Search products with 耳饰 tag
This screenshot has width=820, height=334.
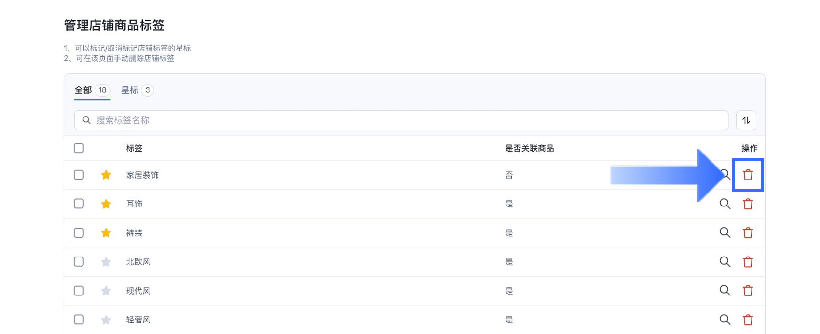(724, 204)
